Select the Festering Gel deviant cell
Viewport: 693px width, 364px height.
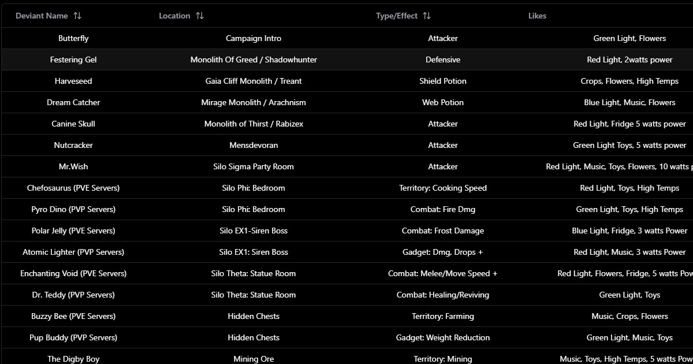click(x=73, y=60)
